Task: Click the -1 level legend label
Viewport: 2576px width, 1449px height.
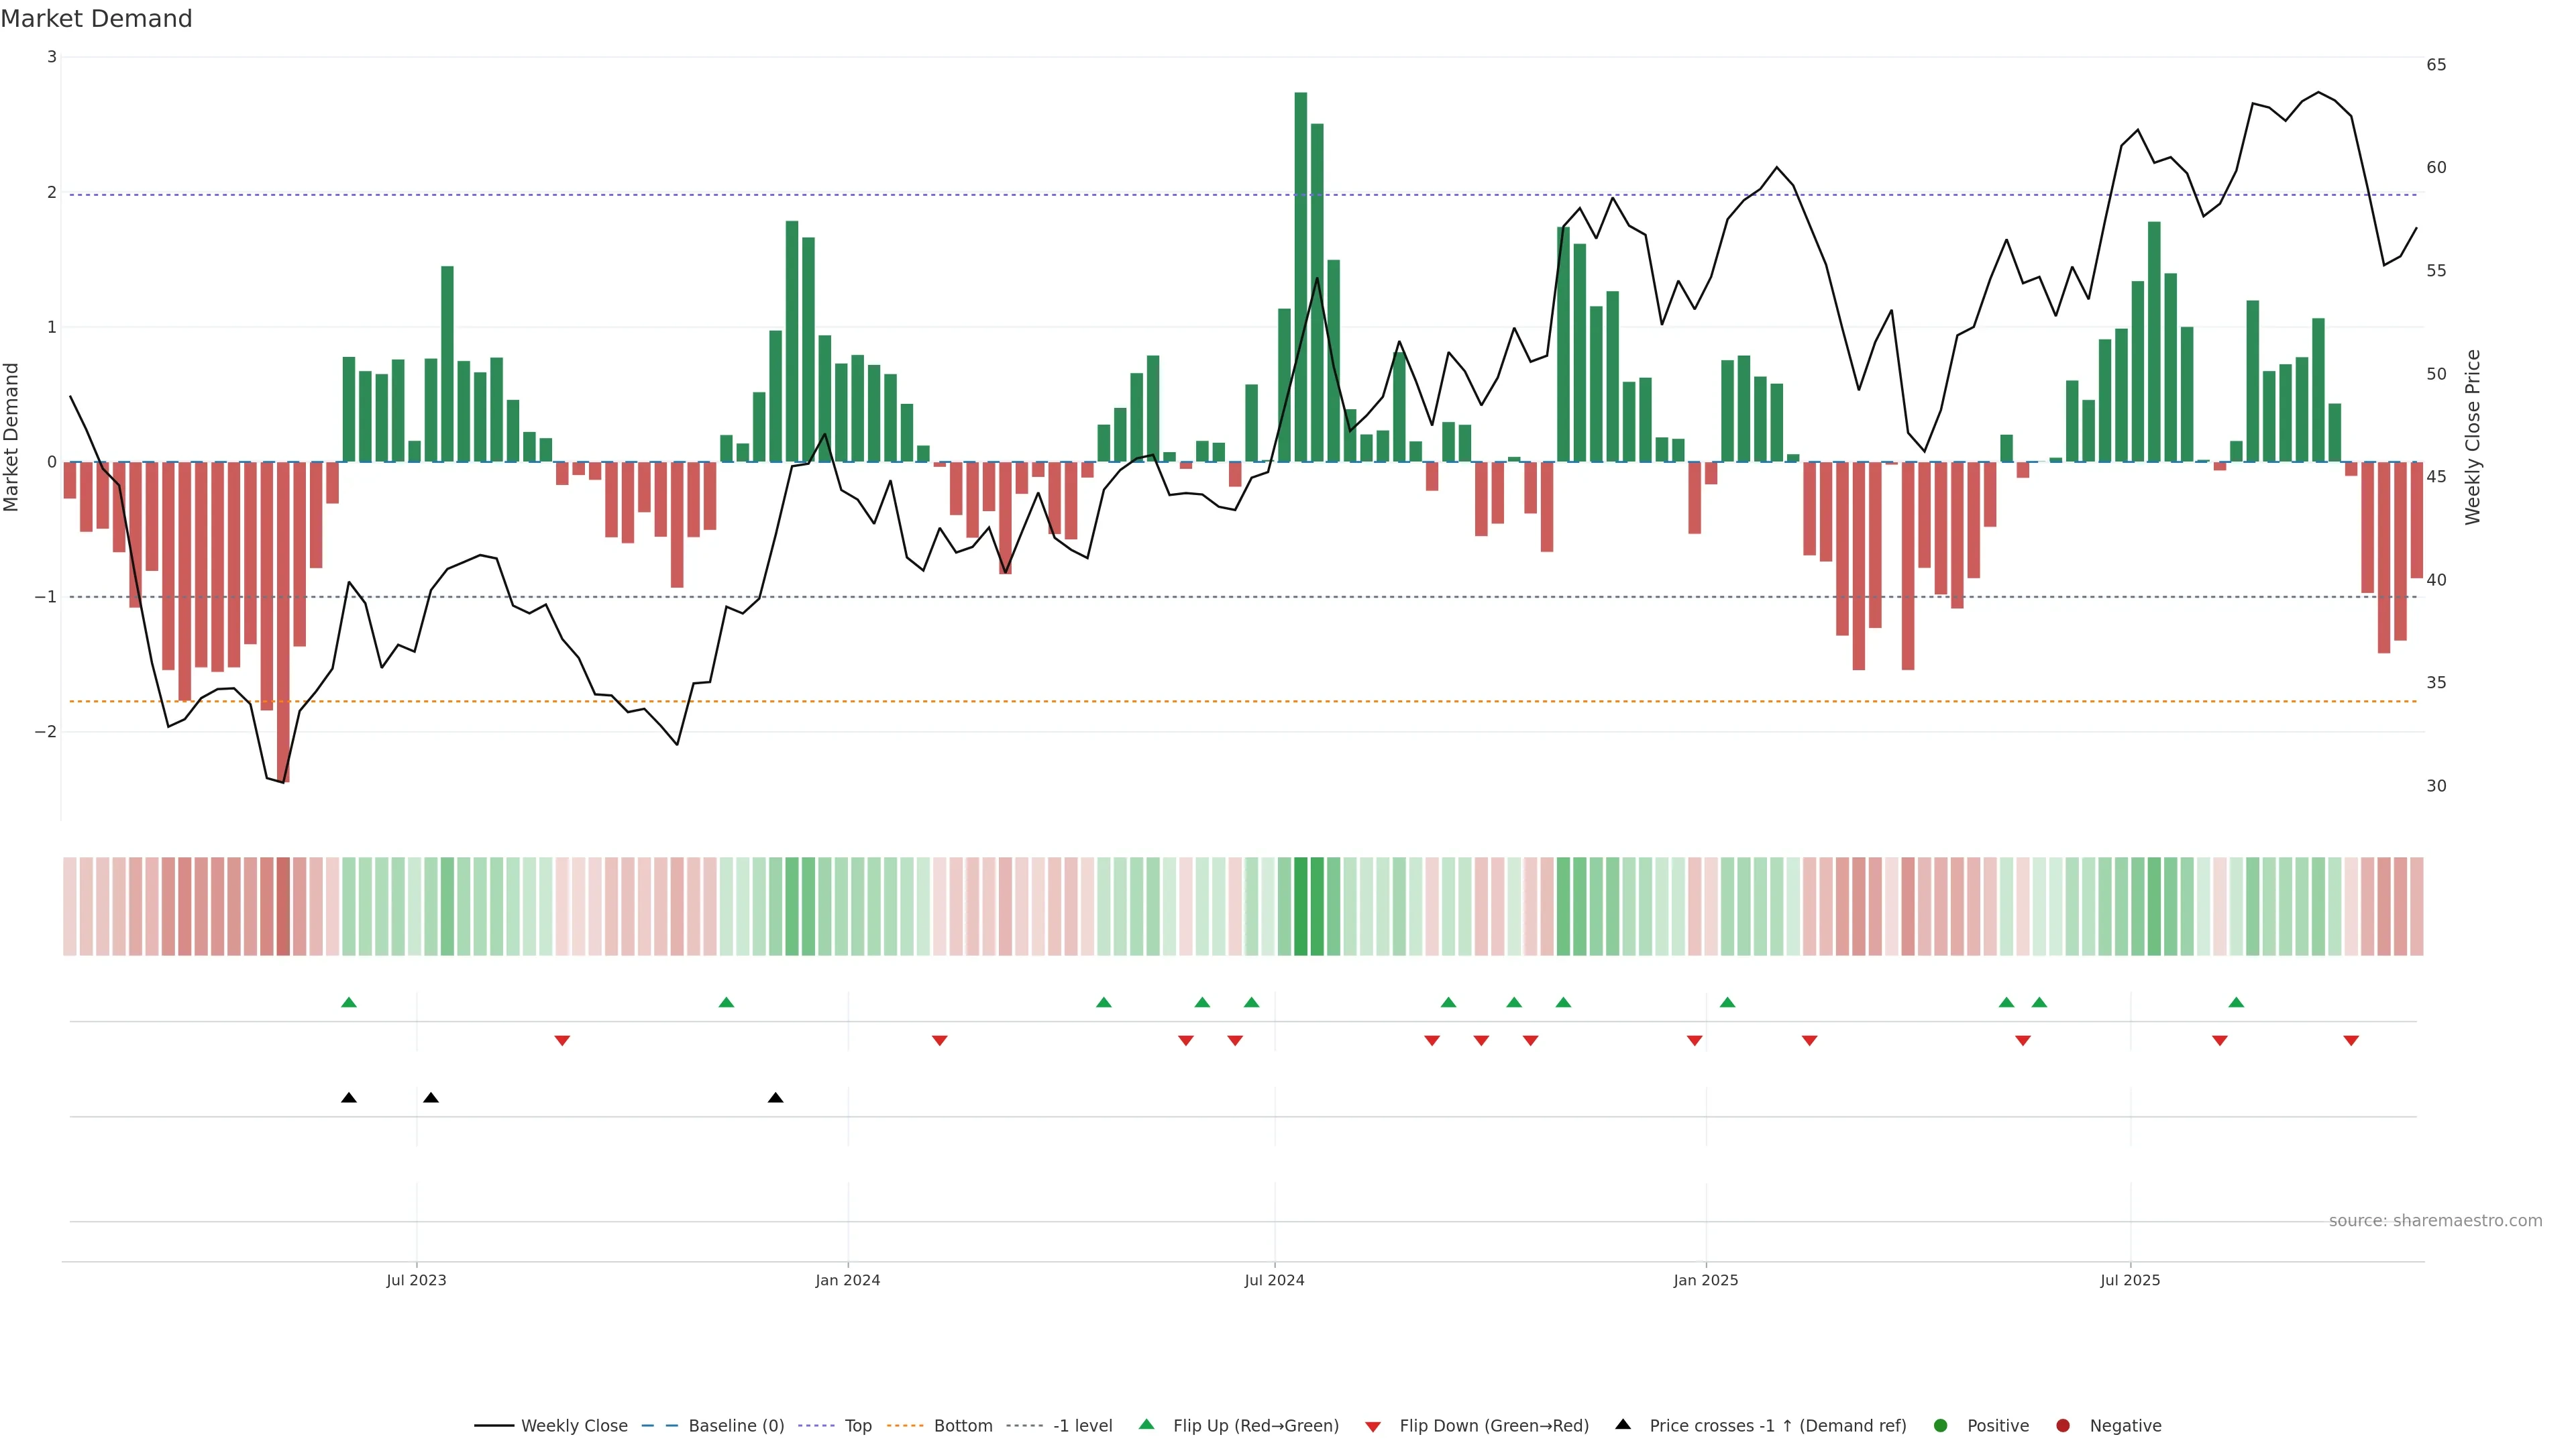Action: (1082, 1425)
